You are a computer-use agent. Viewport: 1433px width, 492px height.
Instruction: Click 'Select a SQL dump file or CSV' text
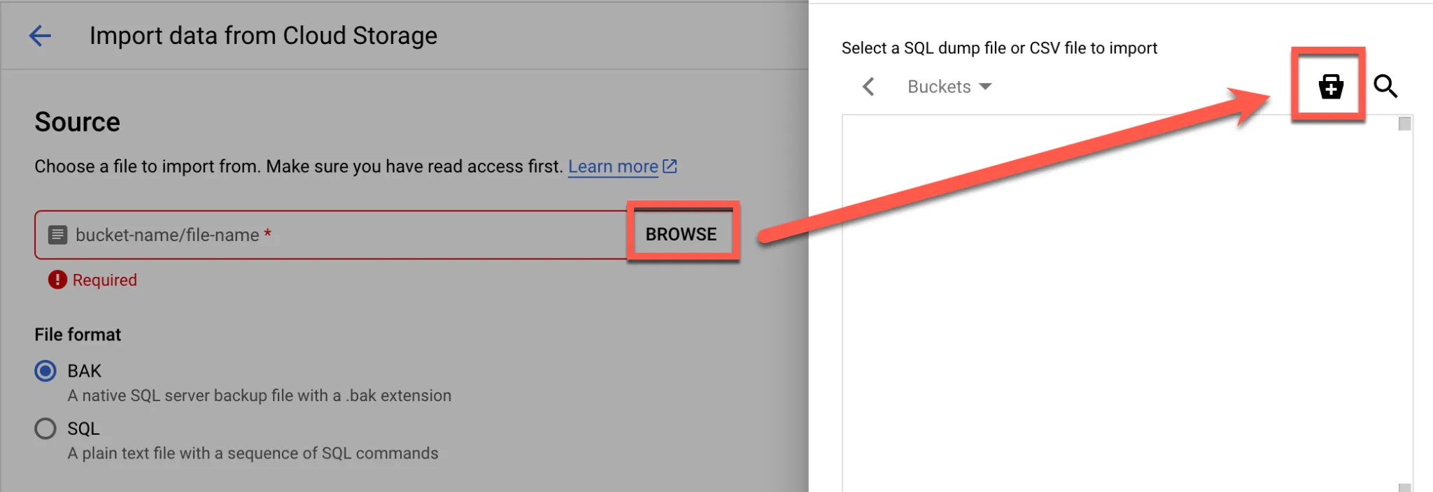pyautogui.click(x=999, y=48)
